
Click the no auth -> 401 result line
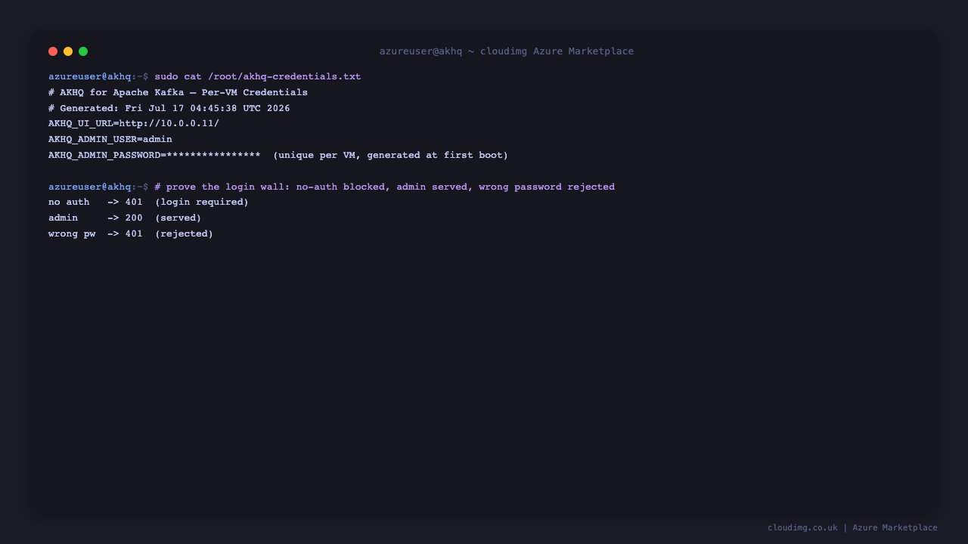(x=148, y=202)
